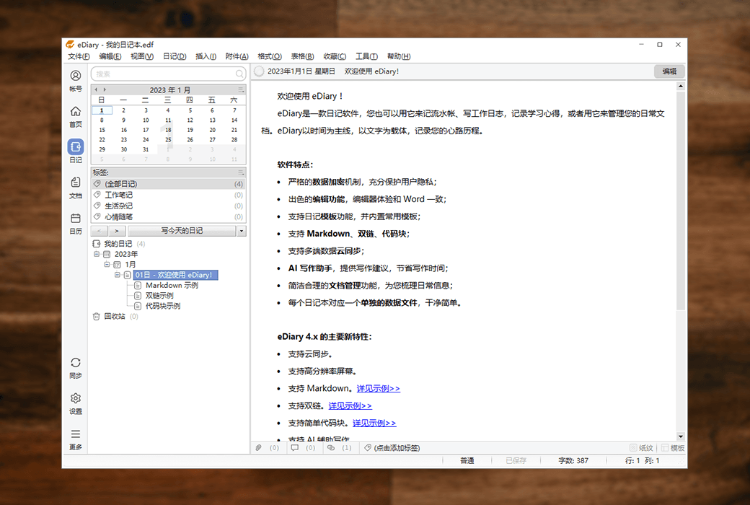750x505 pixels.
Task: Toggle the 纸纹 paper texture option
Action: [641, 448]
